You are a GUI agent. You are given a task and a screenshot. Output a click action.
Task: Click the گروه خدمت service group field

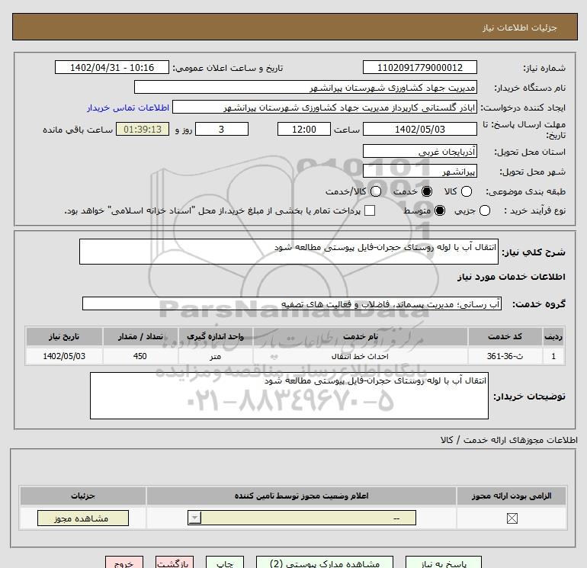pyautogui.click(x=292, y=303)
